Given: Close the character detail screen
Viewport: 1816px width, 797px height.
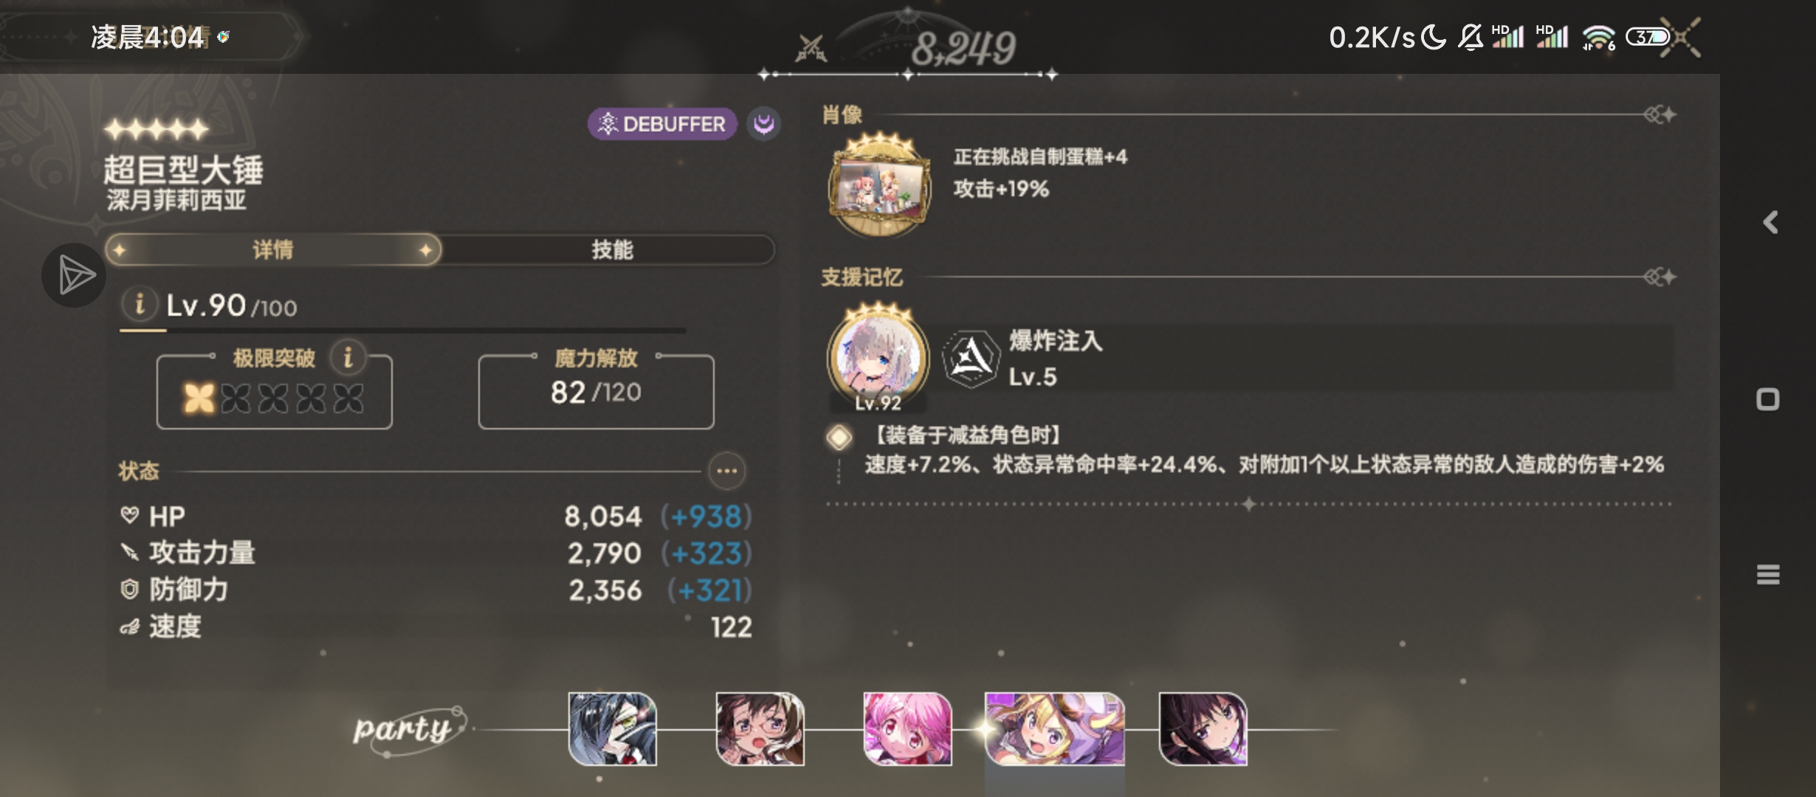Looking at the screenshot, I should 1682,36.
